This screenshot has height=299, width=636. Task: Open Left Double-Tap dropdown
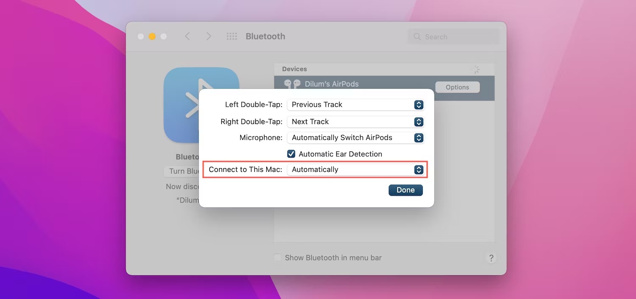click(355, 105)
